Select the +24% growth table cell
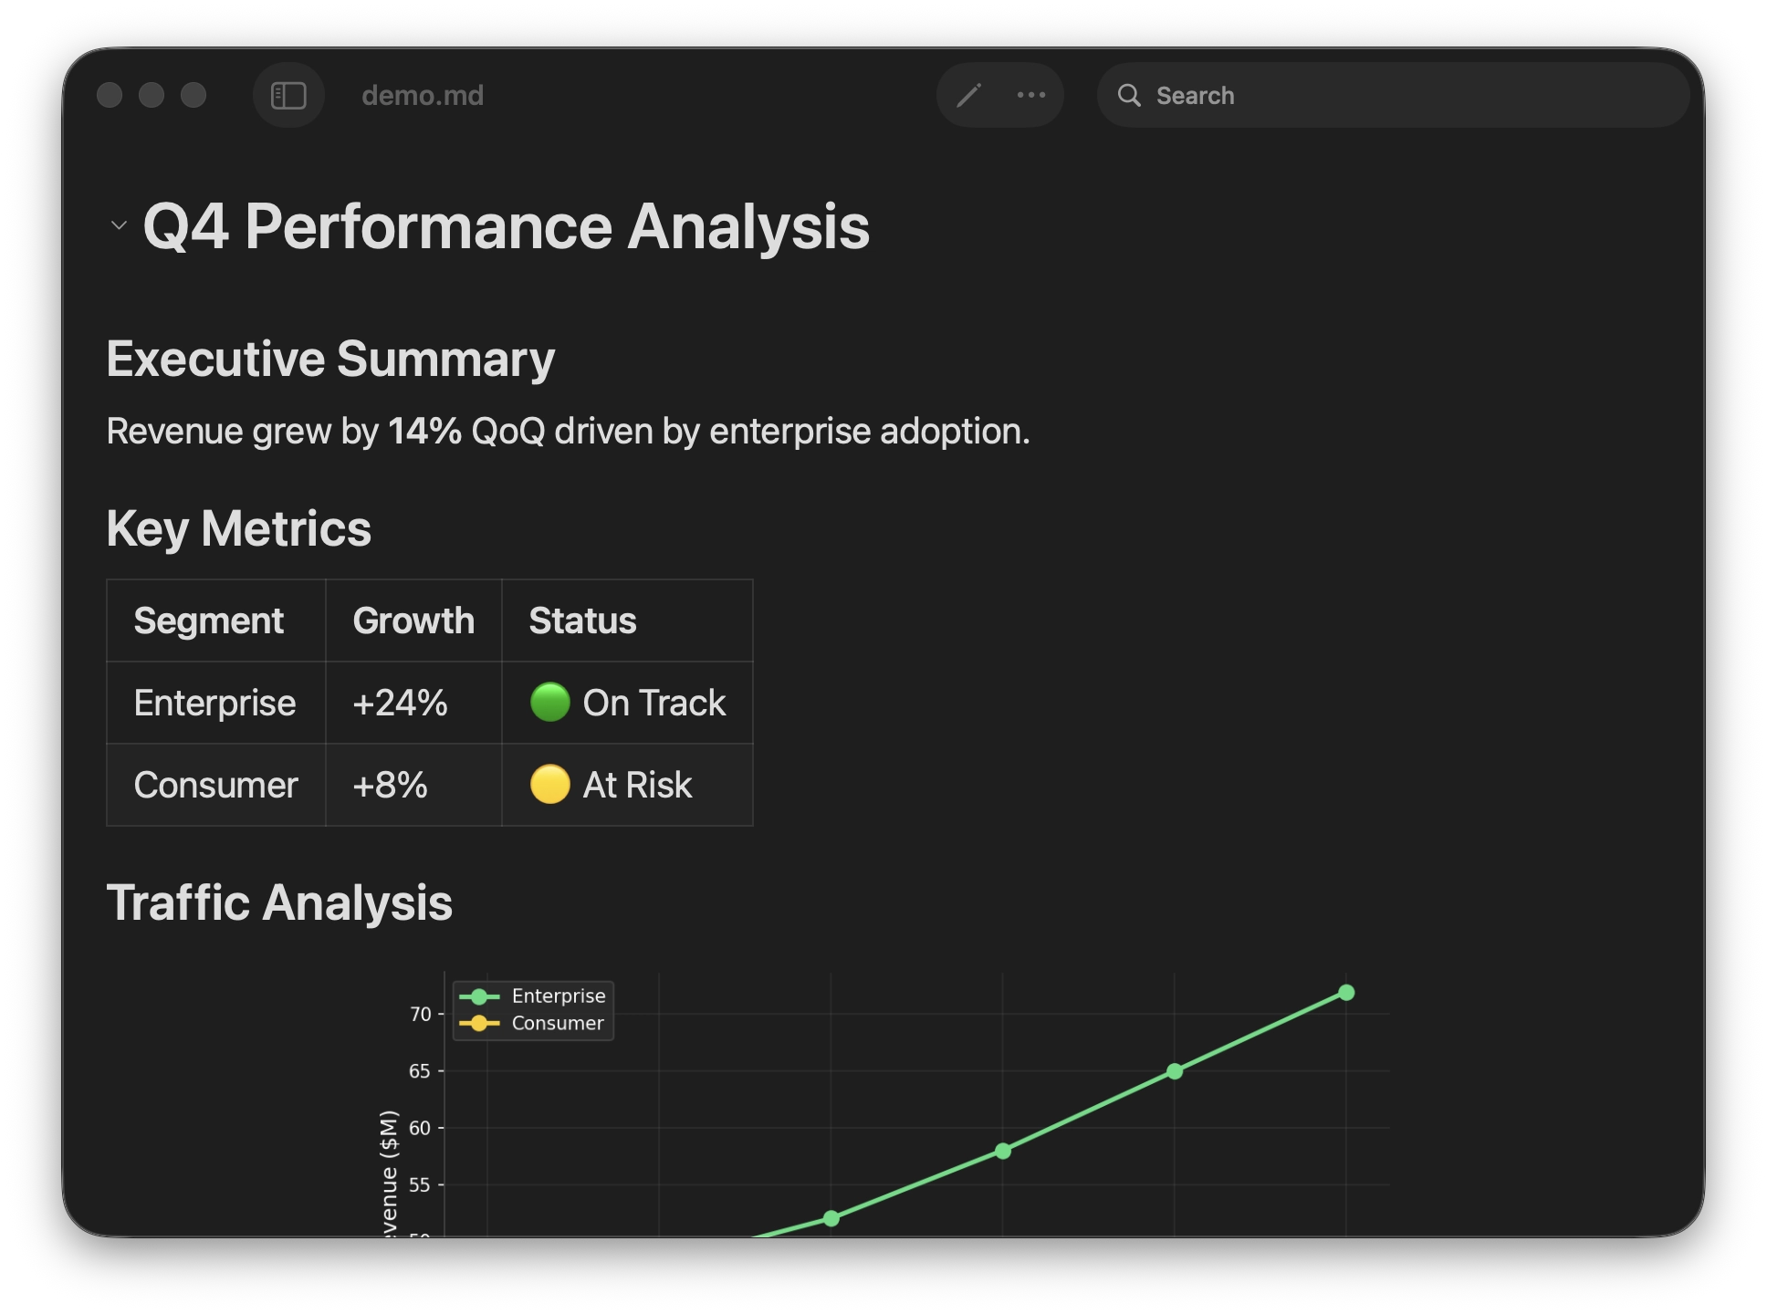The height and width of the screenshot is (1314, 1767). pyautogui.click(x=401, y=703)
